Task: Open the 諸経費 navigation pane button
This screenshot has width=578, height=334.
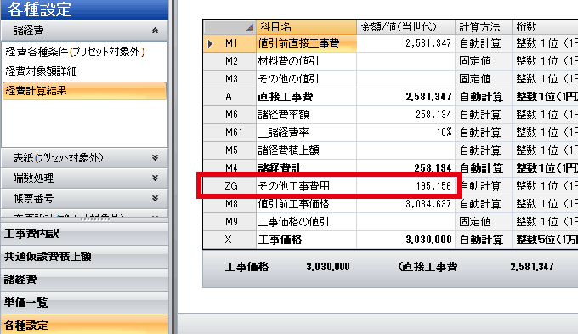Action: pyautogui.click(x=84, y=280)
